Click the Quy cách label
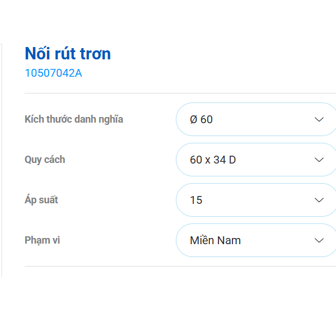This screenshot has width=336, height=336. [x=45, y=160]
